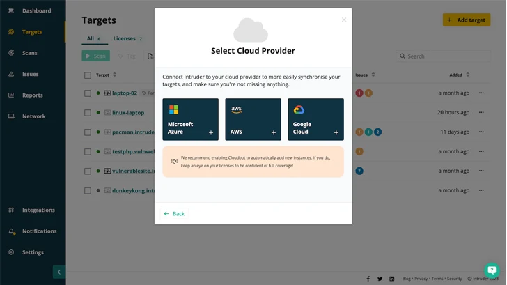Open Dashboard in the sidebar
The height and width of the screenshot is (285, 507).
click(36, 10)
